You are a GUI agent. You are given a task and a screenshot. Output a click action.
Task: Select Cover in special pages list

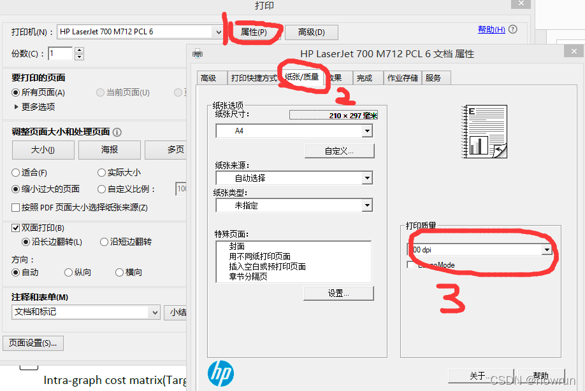237,246
